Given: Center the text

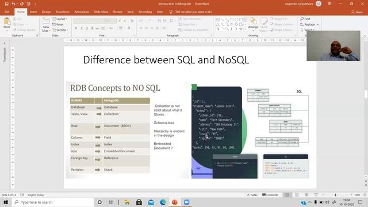Looking at the screenshot, I should click(147, 28).
